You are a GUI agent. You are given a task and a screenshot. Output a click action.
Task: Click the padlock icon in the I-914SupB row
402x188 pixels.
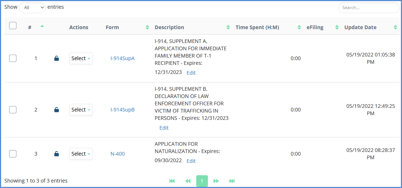pos(57,110)
